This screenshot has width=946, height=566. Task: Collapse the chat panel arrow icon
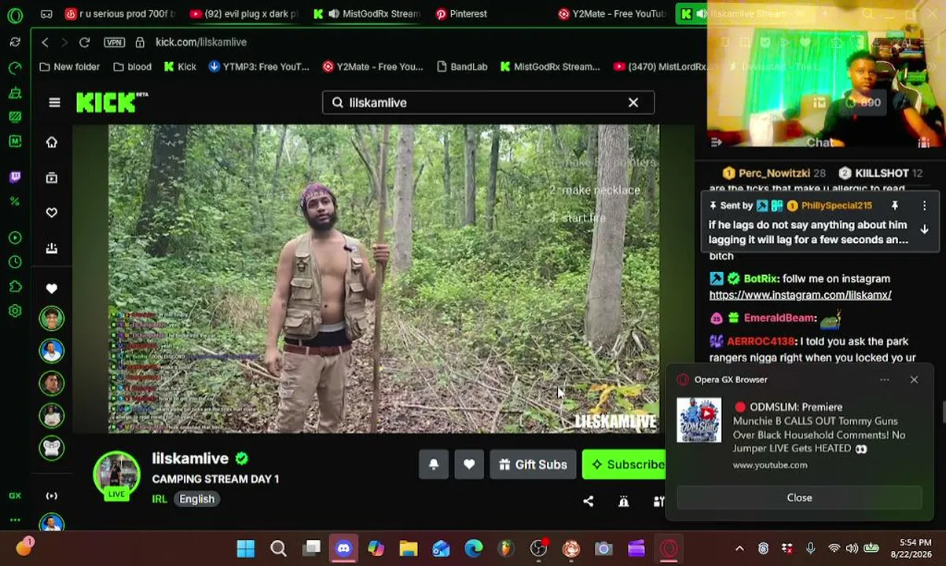pos(716,142)
